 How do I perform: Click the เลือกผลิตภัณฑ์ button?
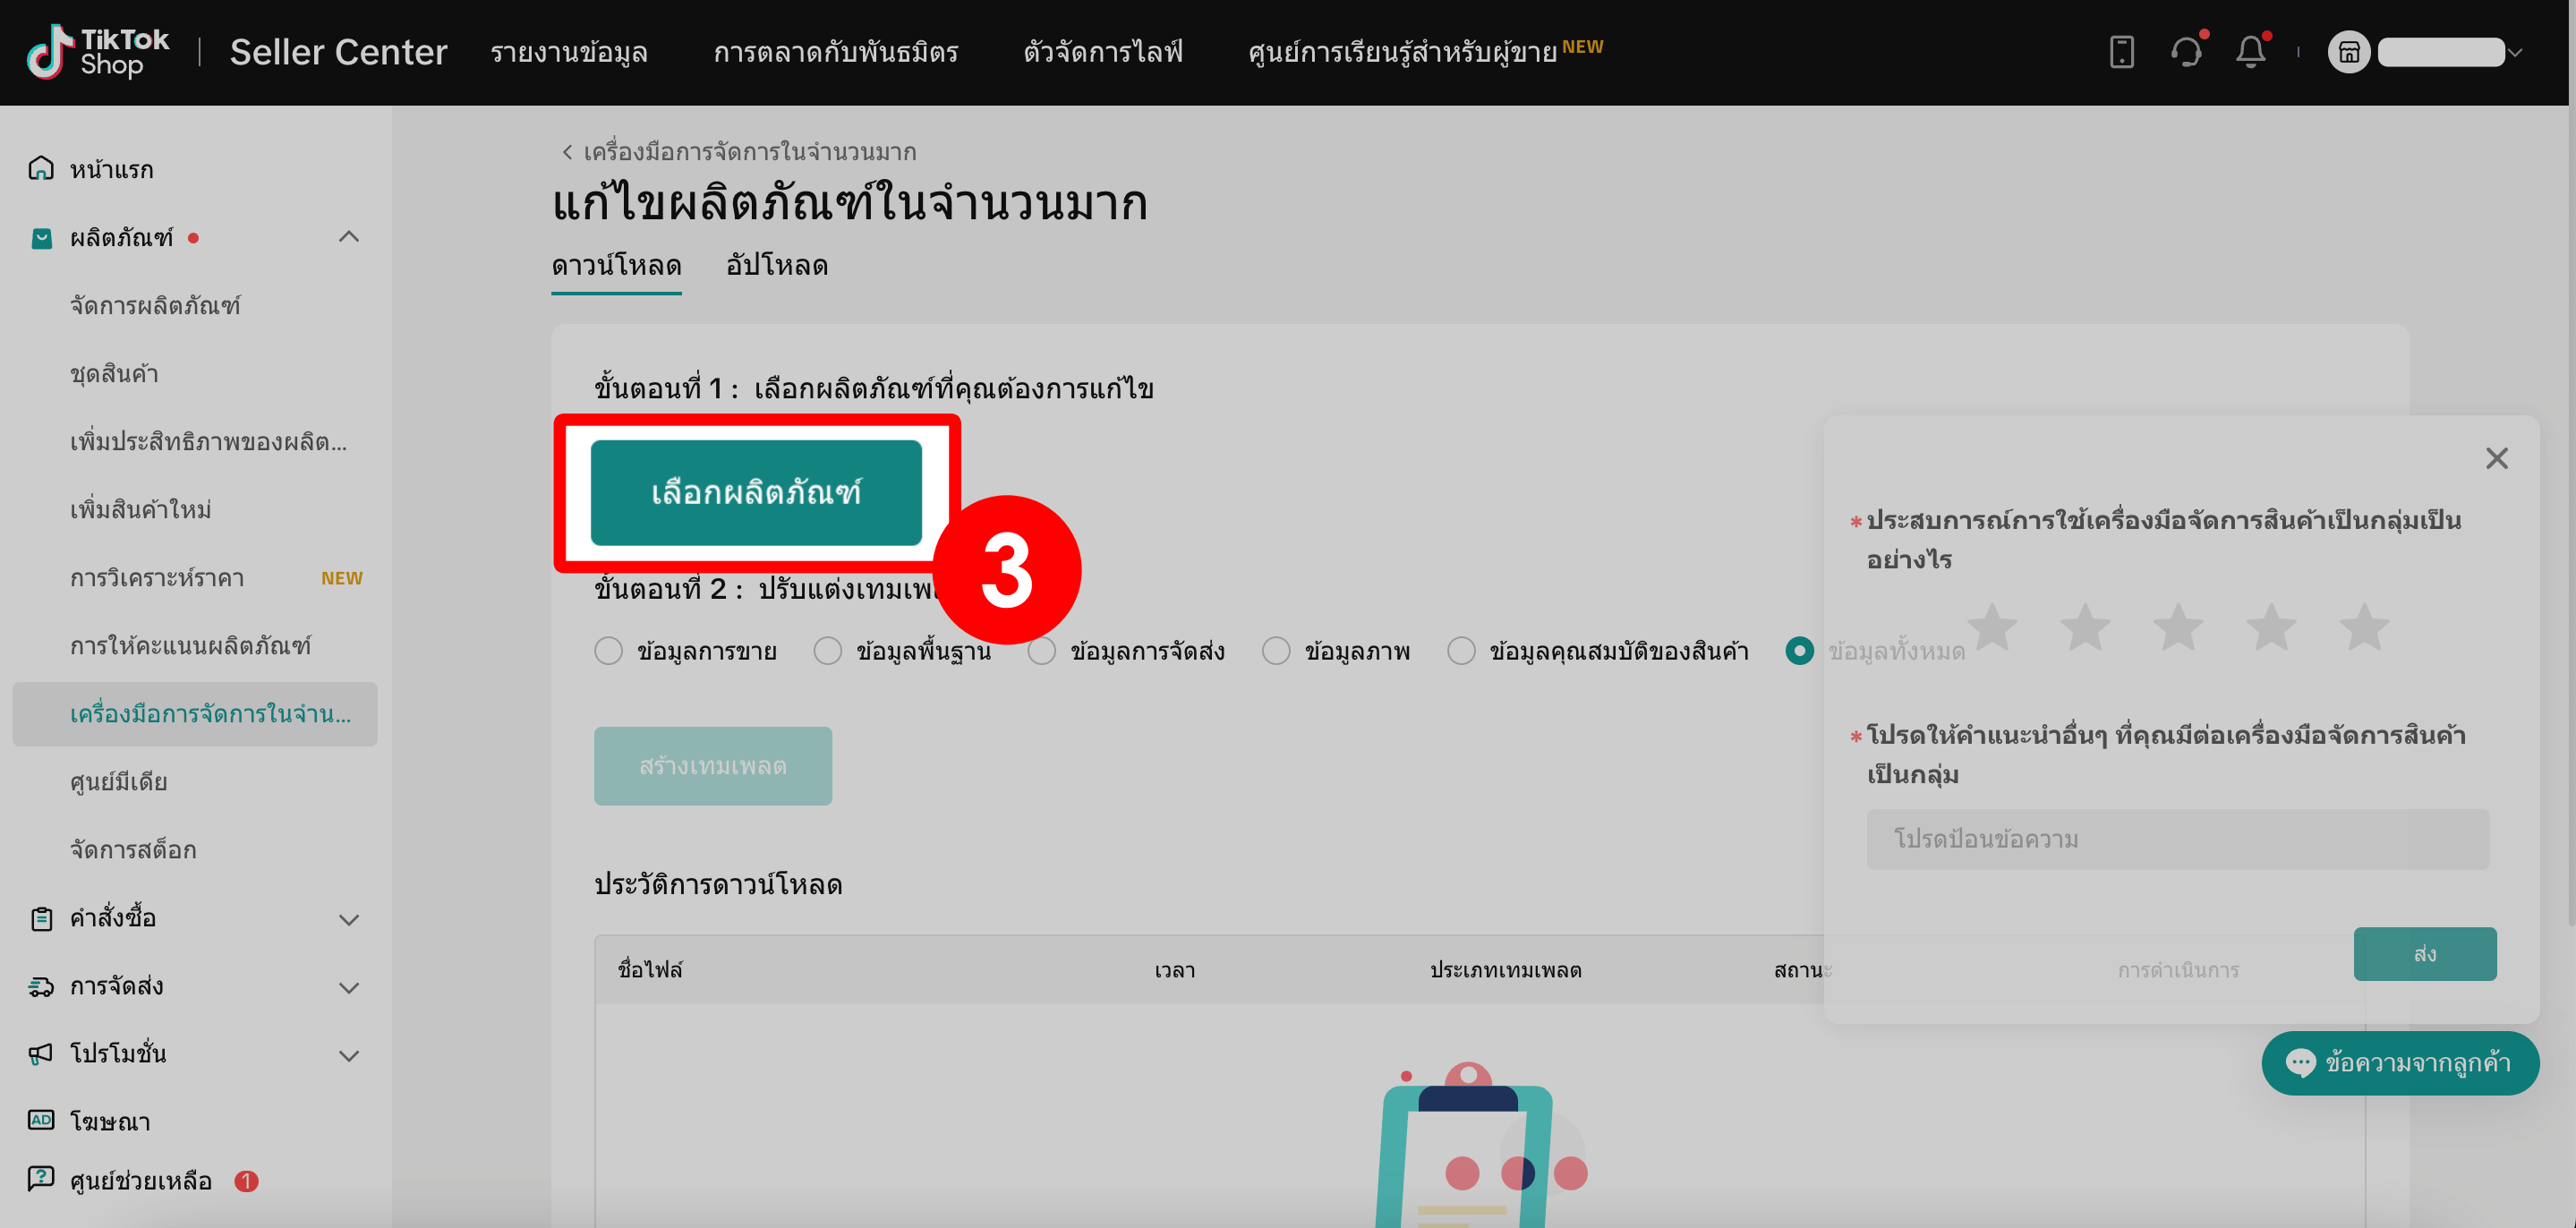[756, 491]
